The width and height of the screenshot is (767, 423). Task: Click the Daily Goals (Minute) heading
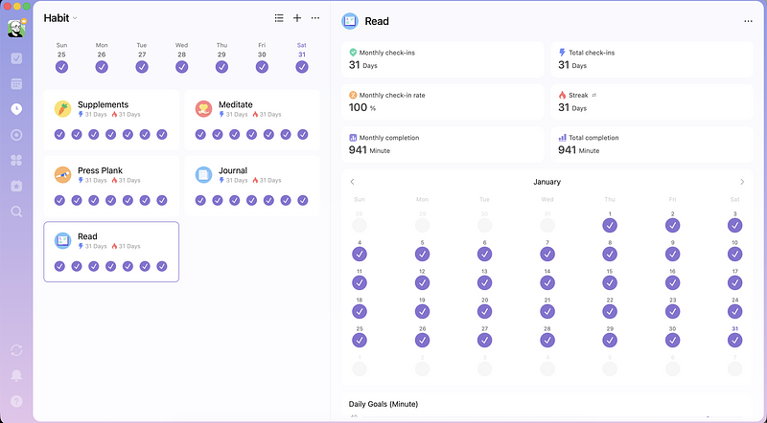383,404
